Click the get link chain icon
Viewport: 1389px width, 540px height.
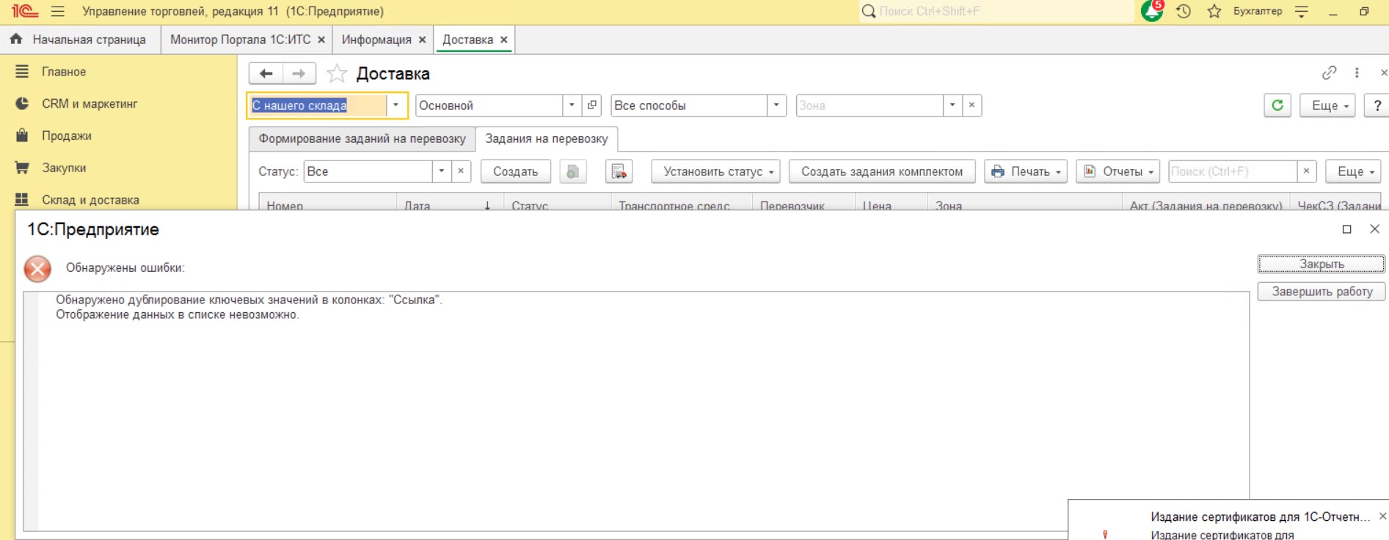[1329, 73]
